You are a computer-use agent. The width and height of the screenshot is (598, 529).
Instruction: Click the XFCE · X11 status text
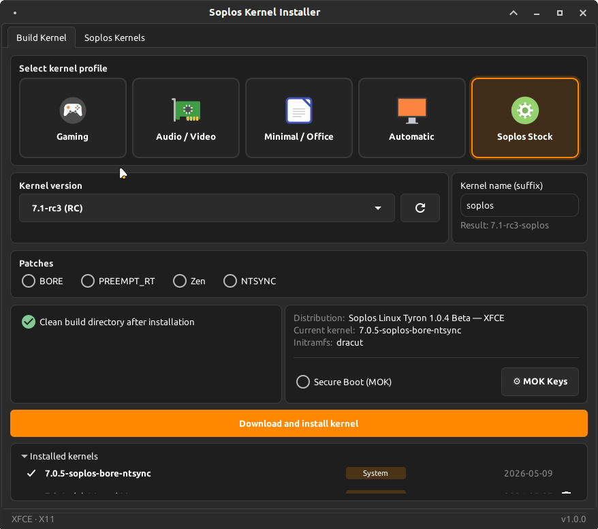[33, 519]
